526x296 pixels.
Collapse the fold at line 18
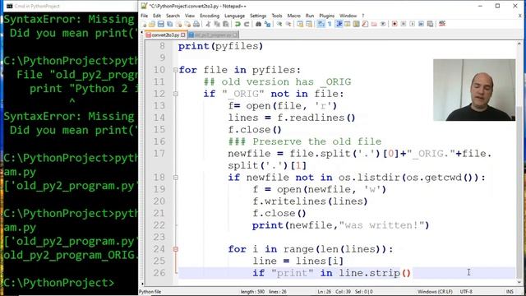175,178
